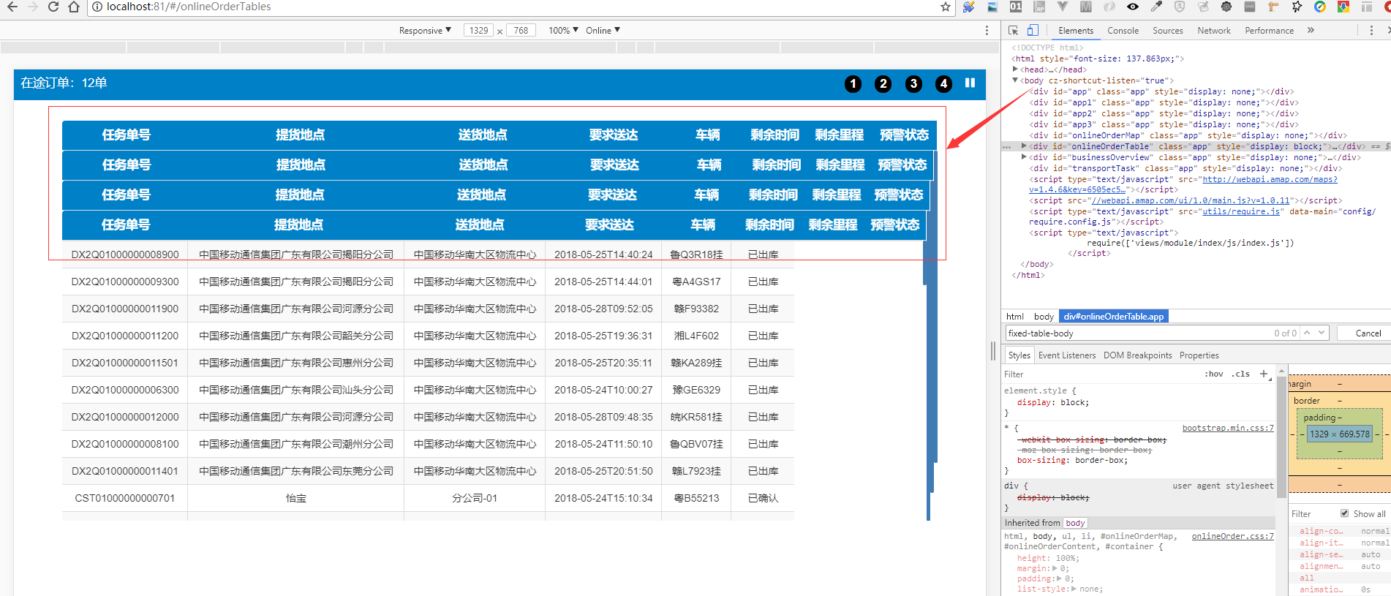Viewport: 1391px width, 596px height.
Task: Go back with the browser back arrow
Action: tap(12, 7)
